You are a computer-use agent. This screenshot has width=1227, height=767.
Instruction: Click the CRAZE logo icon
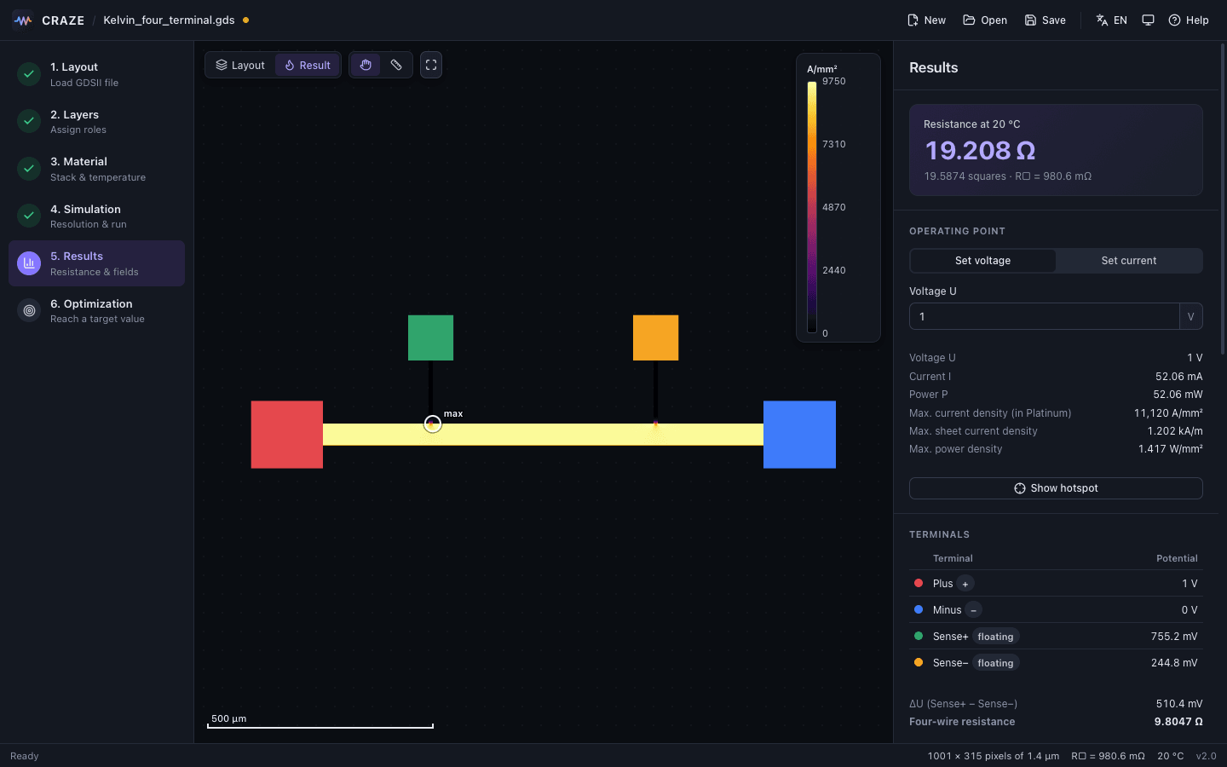[x=23, y=20]
